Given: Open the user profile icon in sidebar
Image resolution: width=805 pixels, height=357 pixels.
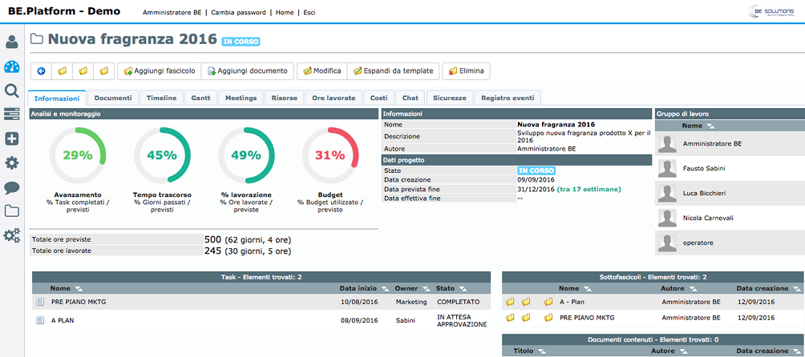Looking at the screenshot, I should coord(11,42).
